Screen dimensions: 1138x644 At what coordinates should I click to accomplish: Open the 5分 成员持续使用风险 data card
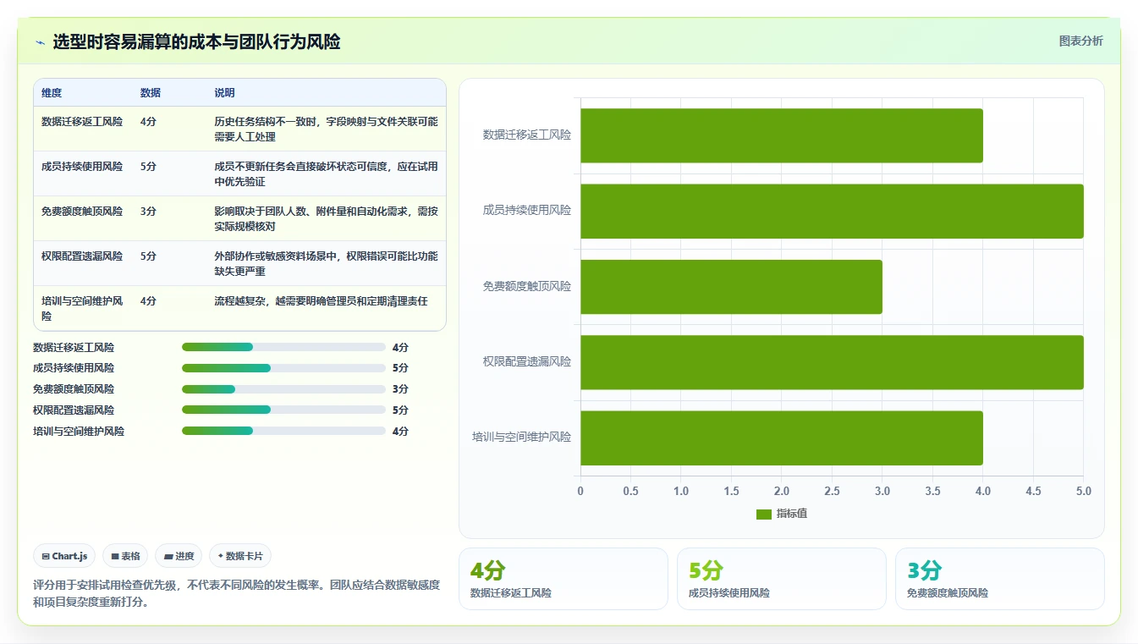coord(782,579)
